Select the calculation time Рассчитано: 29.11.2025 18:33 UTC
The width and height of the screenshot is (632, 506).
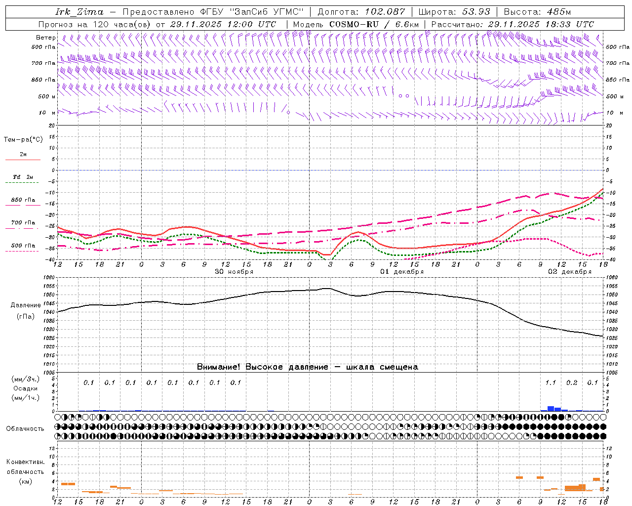pyautogui.click(x=513, y=24)
